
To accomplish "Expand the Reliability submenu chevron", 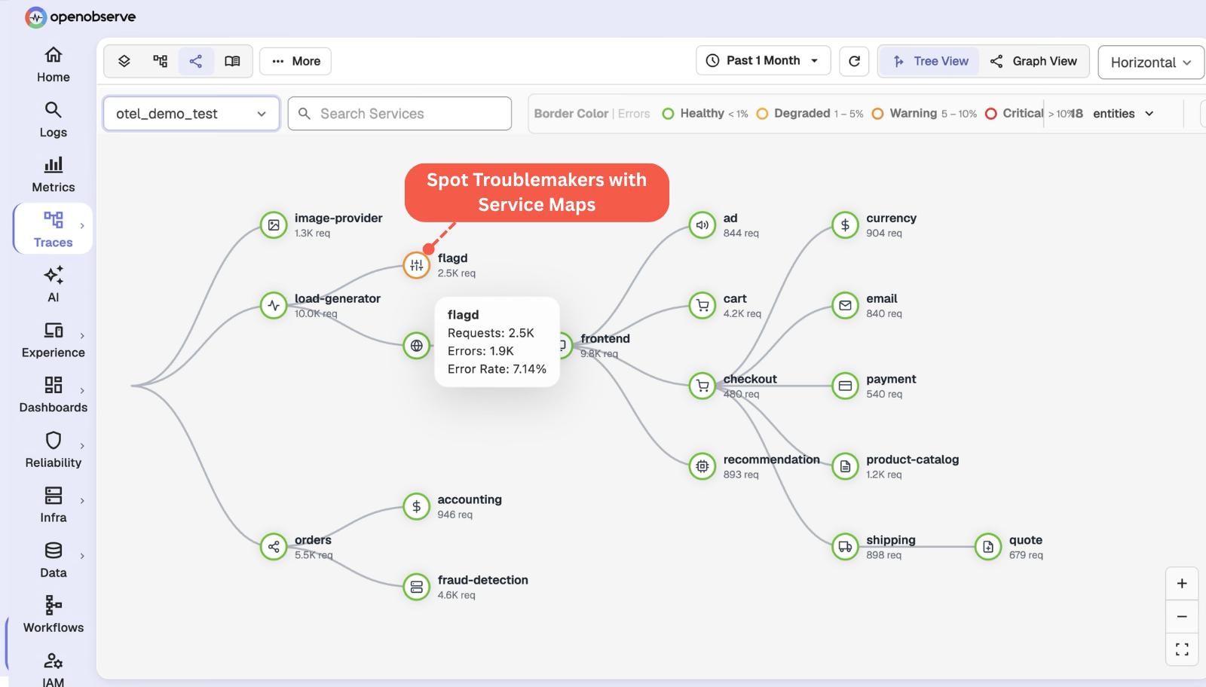I will coord(82,446).
